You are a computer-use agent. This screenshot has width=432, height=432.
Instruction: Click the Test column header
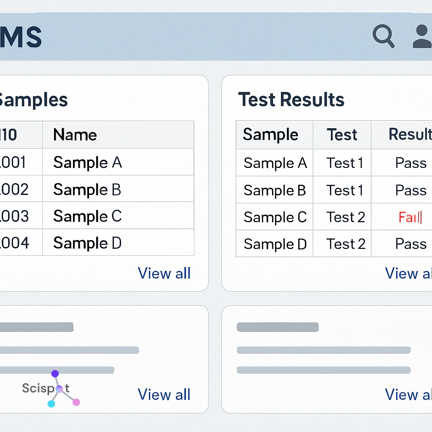(342, 135)
